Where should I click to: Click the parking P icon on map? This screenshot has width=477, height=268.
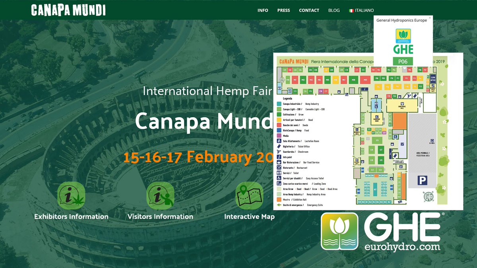(422, 181)
